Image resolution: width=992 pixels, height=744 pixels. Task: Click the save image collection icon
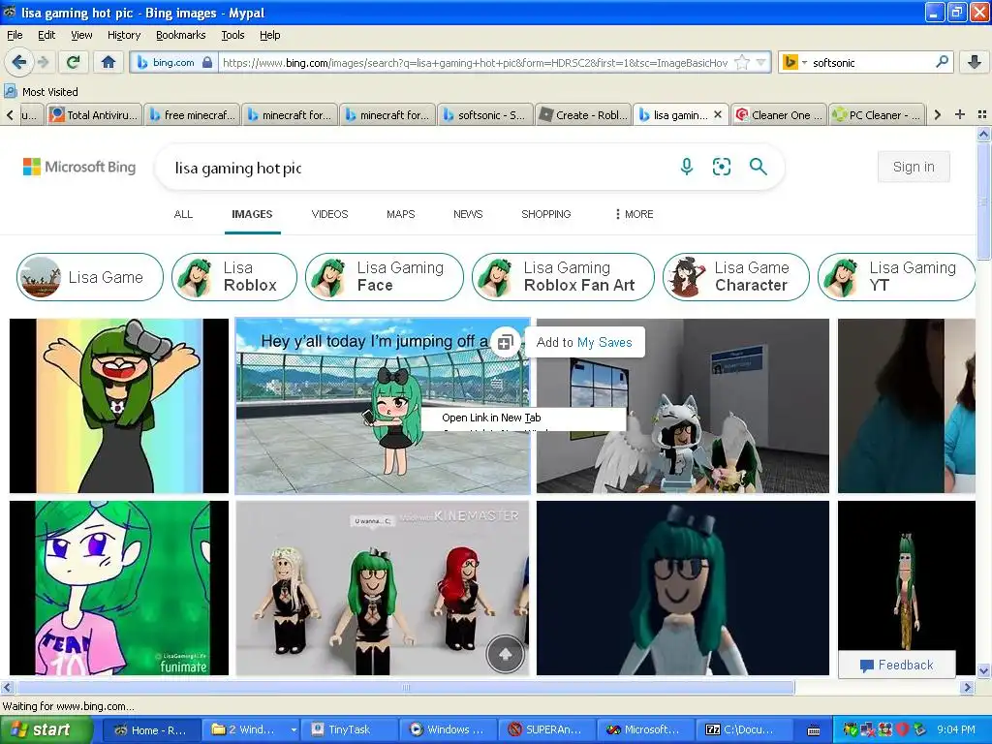pos(505,343)
